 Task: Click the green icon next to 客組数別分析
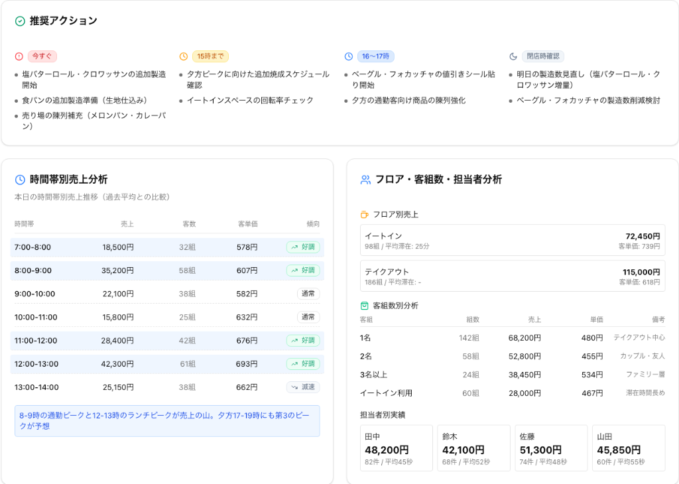[x=363, y=306]
